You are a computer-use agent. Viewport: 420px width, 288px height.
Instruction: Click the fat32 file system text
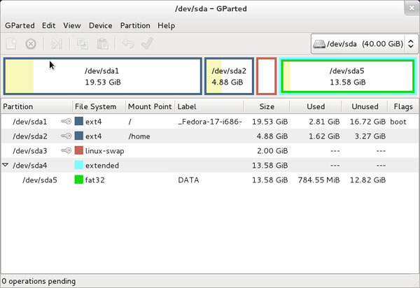tap(94, 180)
